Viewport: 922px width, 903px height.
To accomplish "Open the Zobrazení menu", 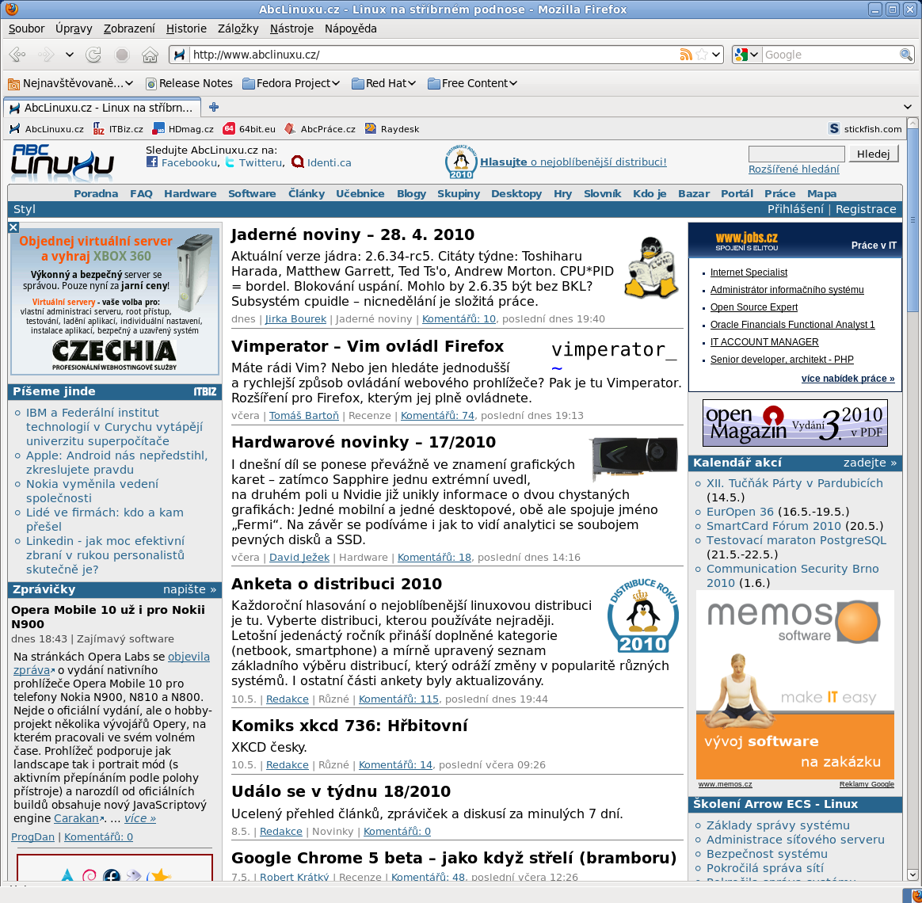I will tap(129, 29).
